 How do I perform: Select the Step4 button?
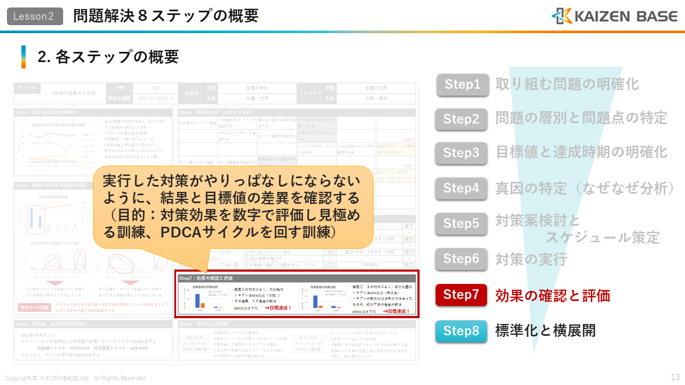(x=461, y=188)
